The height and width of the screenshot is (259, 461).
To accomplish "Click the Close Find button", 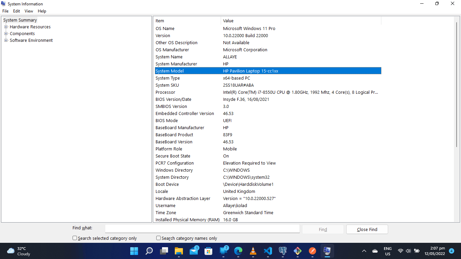I will [x=367, y=229].
